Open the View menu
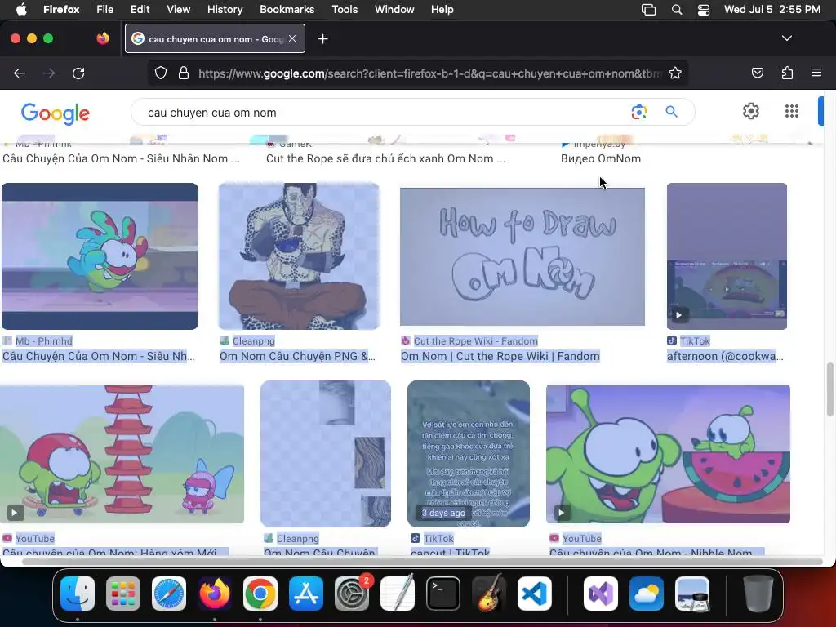Image resolution: width=836 pixels, height=627 pixels. tap(178, 9)
